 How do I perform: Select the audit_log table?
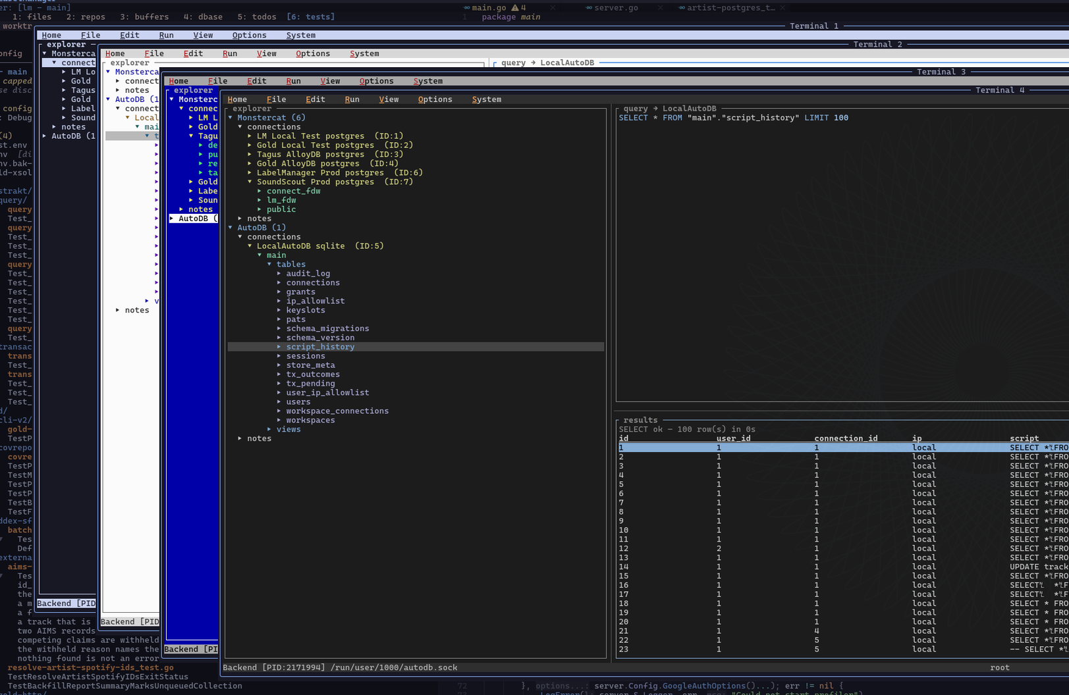tap(308, 274)
